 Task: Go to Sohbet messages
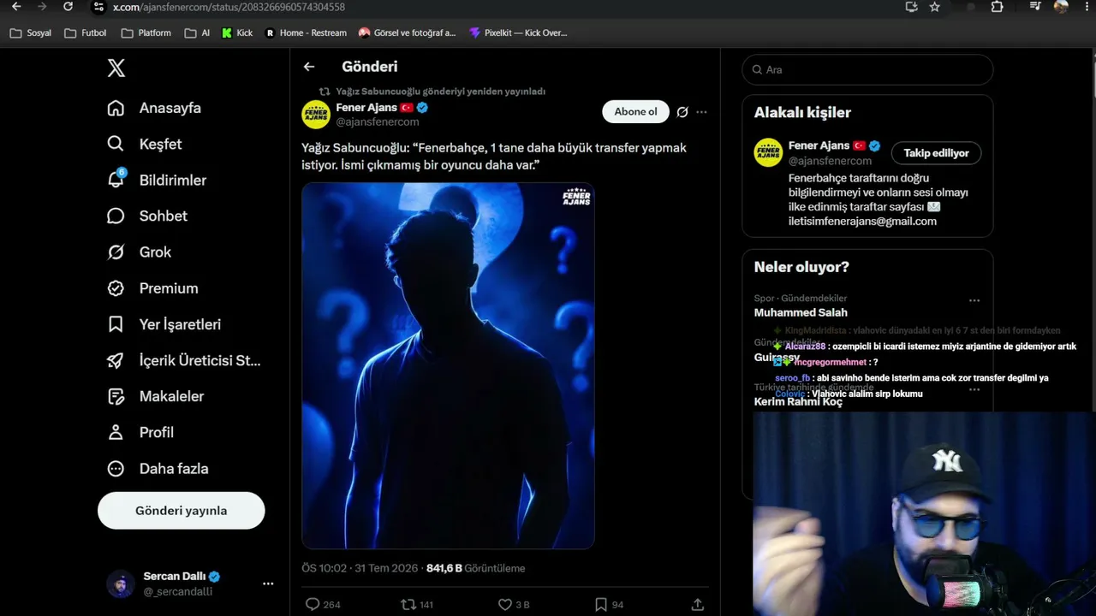[x=146, y=216]
